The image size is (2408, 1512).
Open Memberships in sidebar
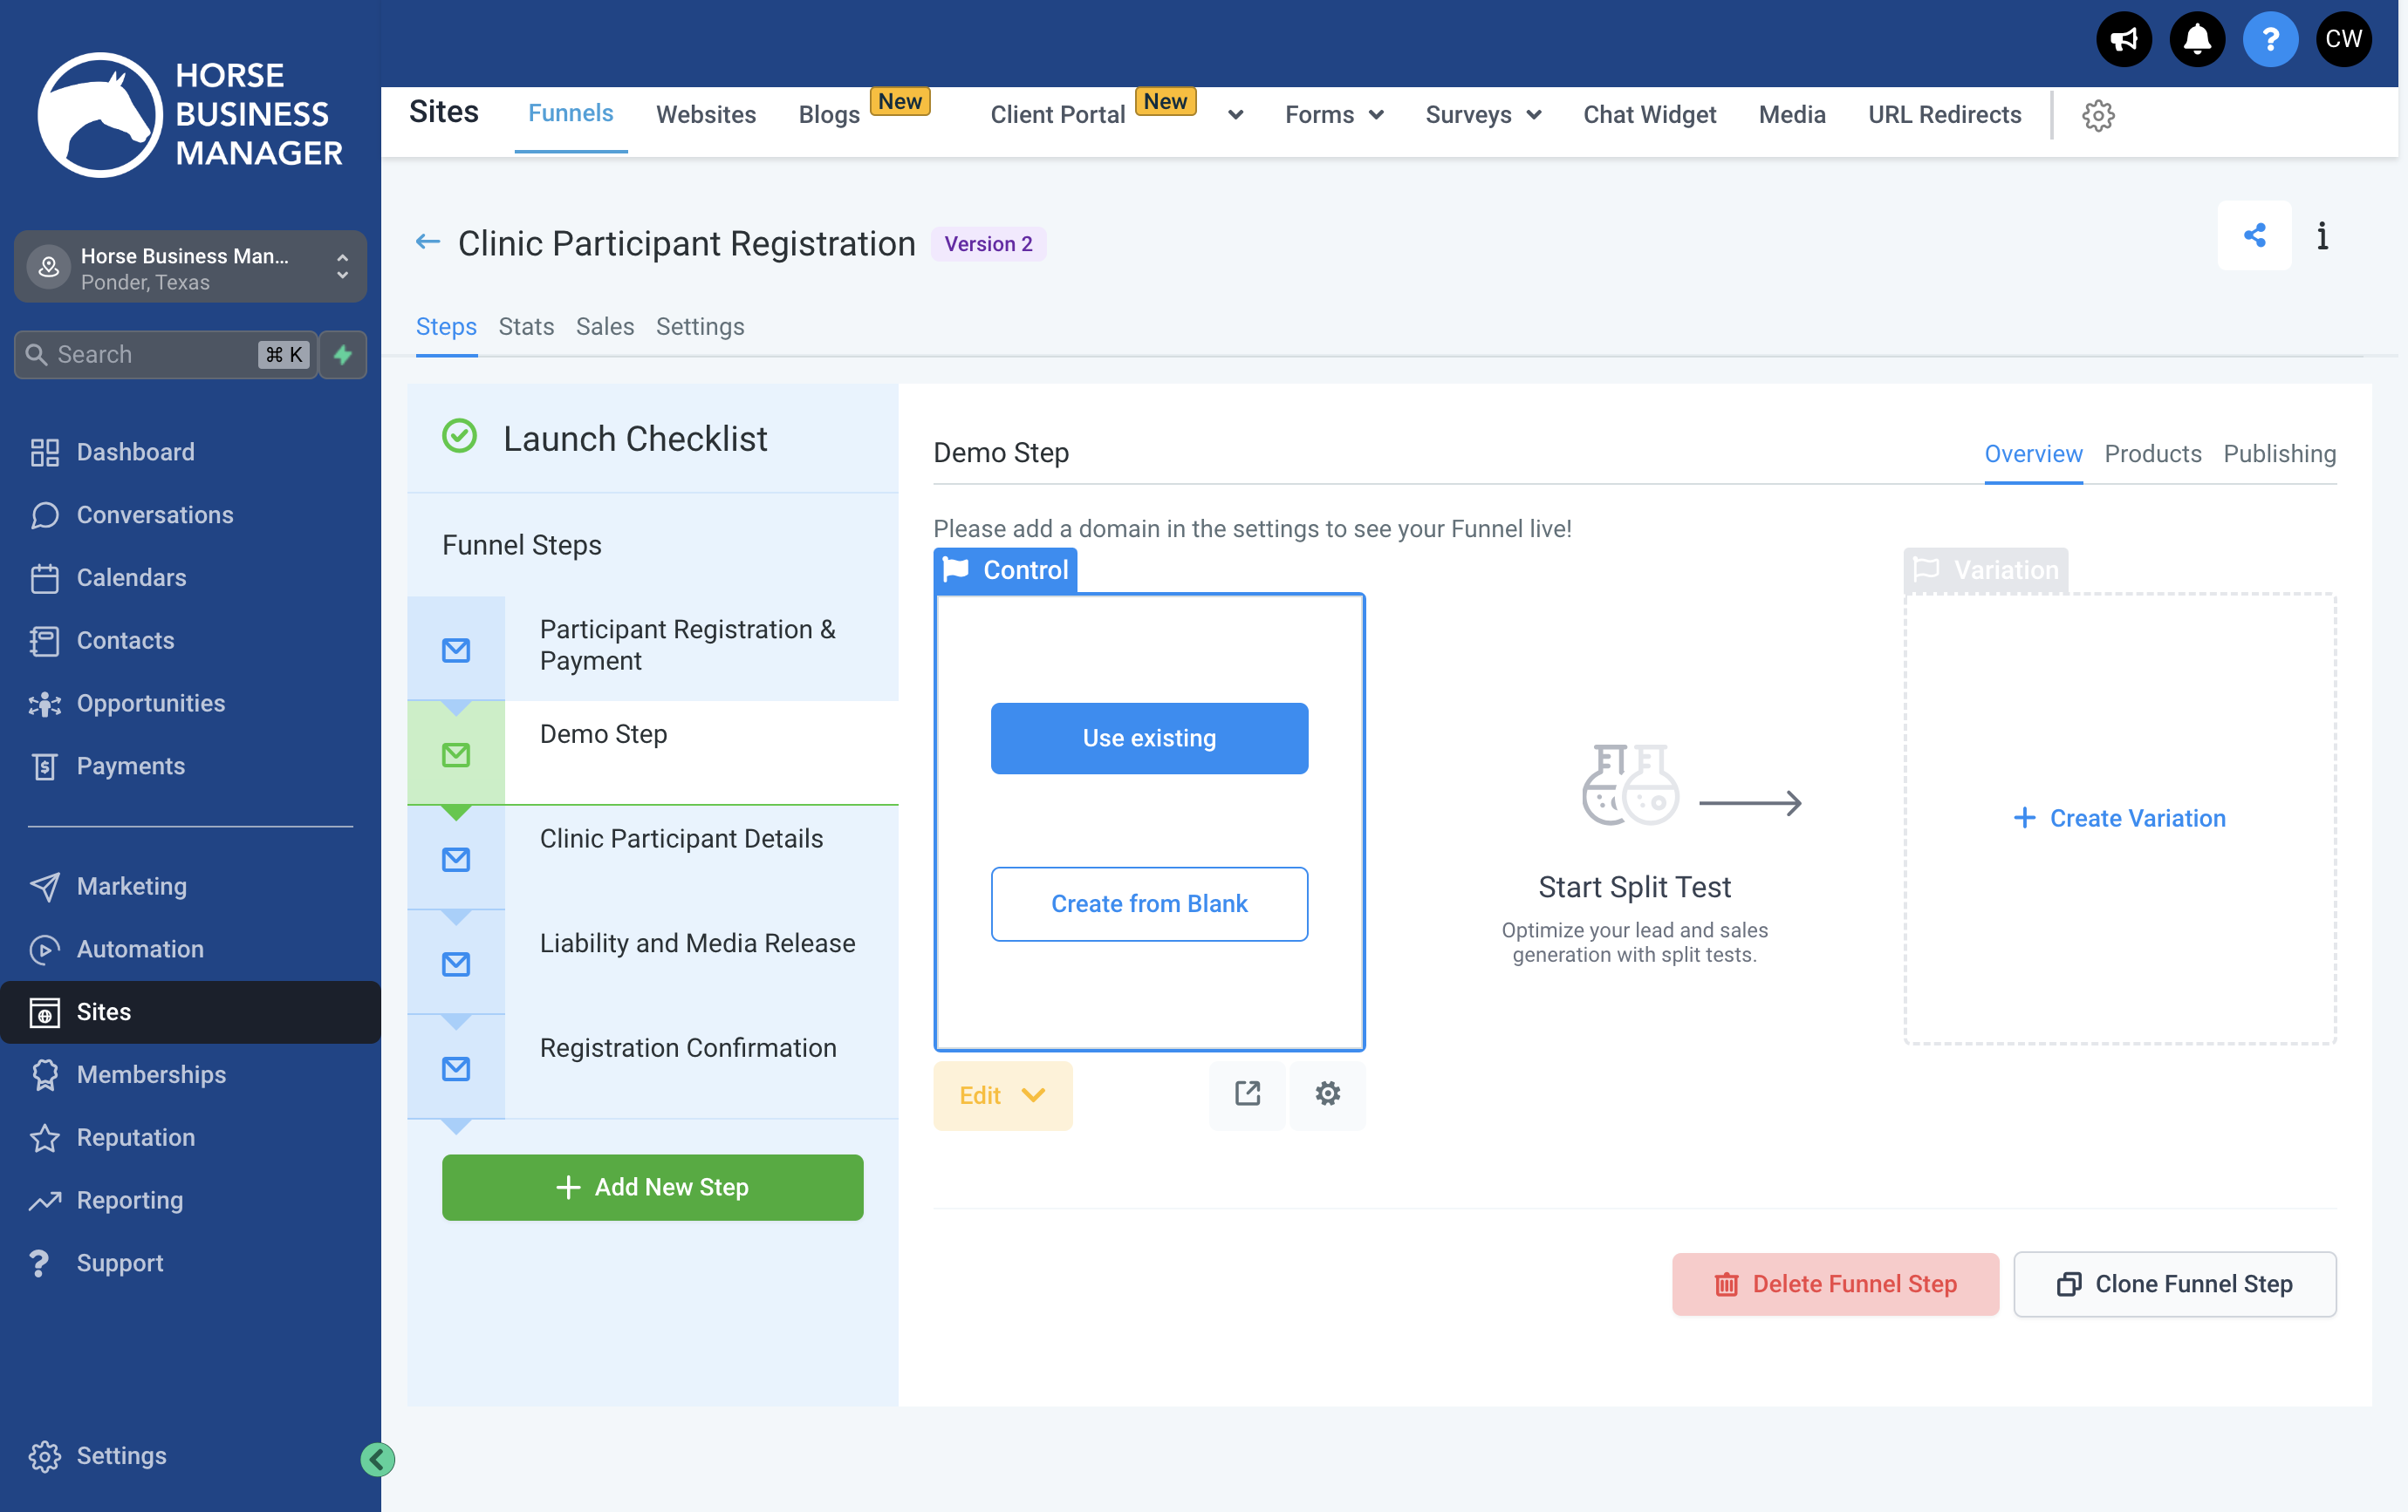[x=150, y=1074]
